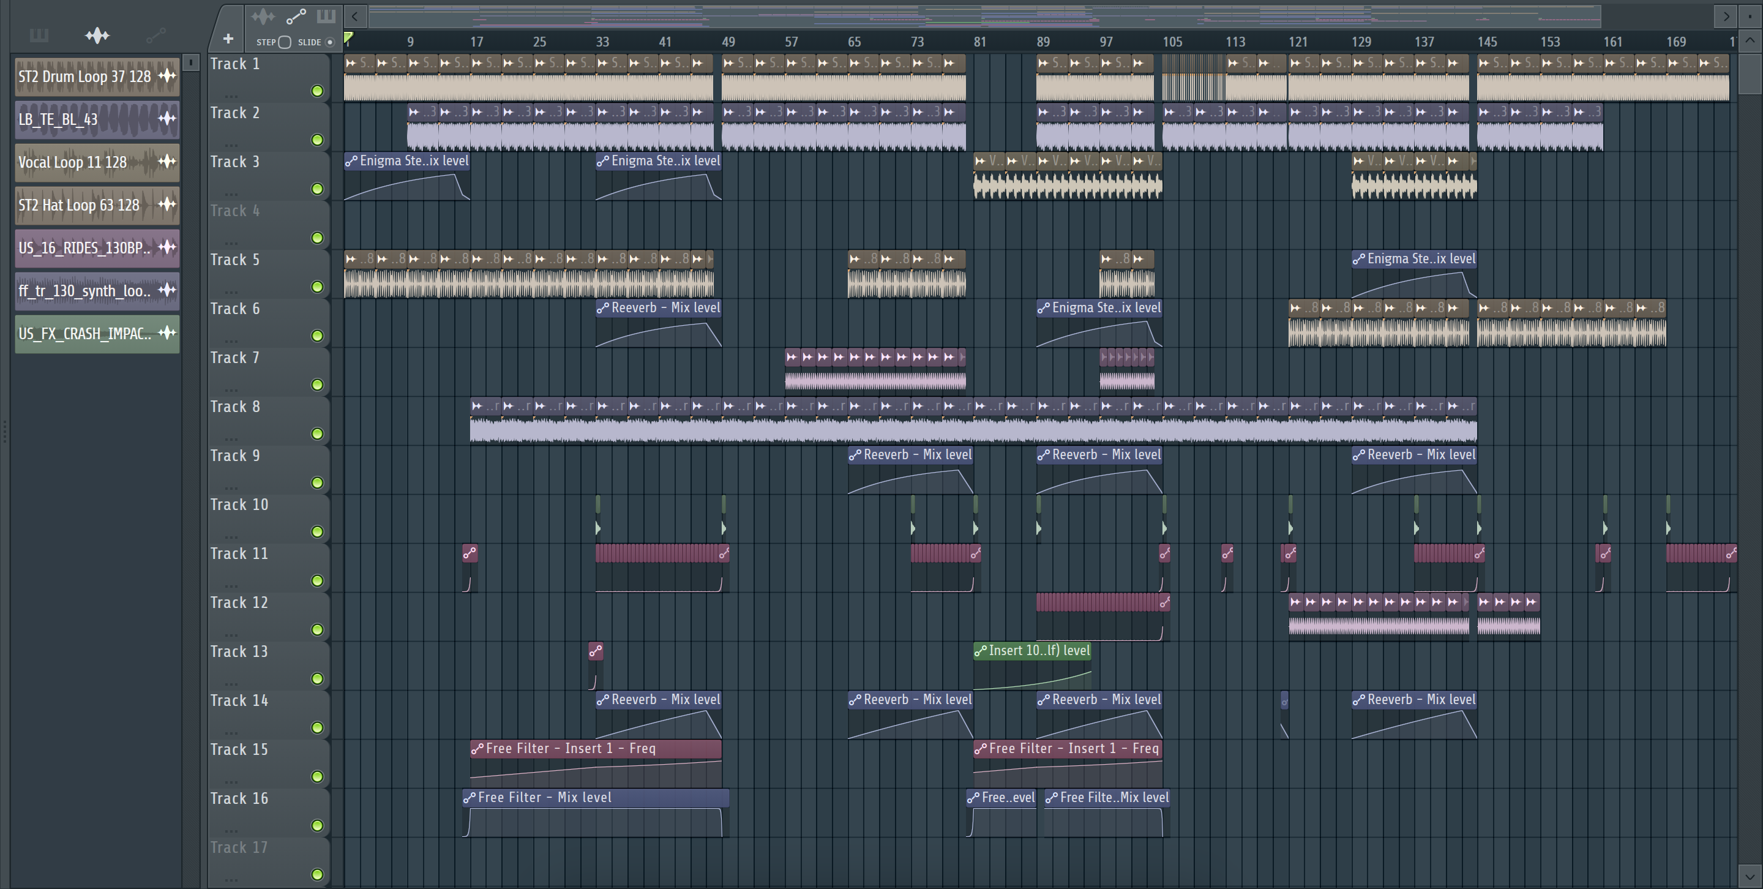The image size is (1763, 889).
Task: Click the plus add button above Track 1
Action: tap(228, 40)
